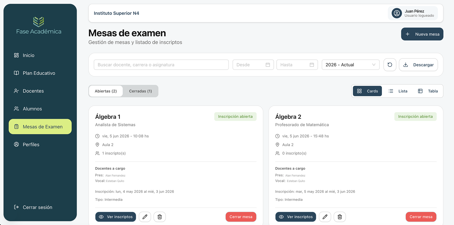Switch to Cards view

pyautogui.click(x=367, y=91)
